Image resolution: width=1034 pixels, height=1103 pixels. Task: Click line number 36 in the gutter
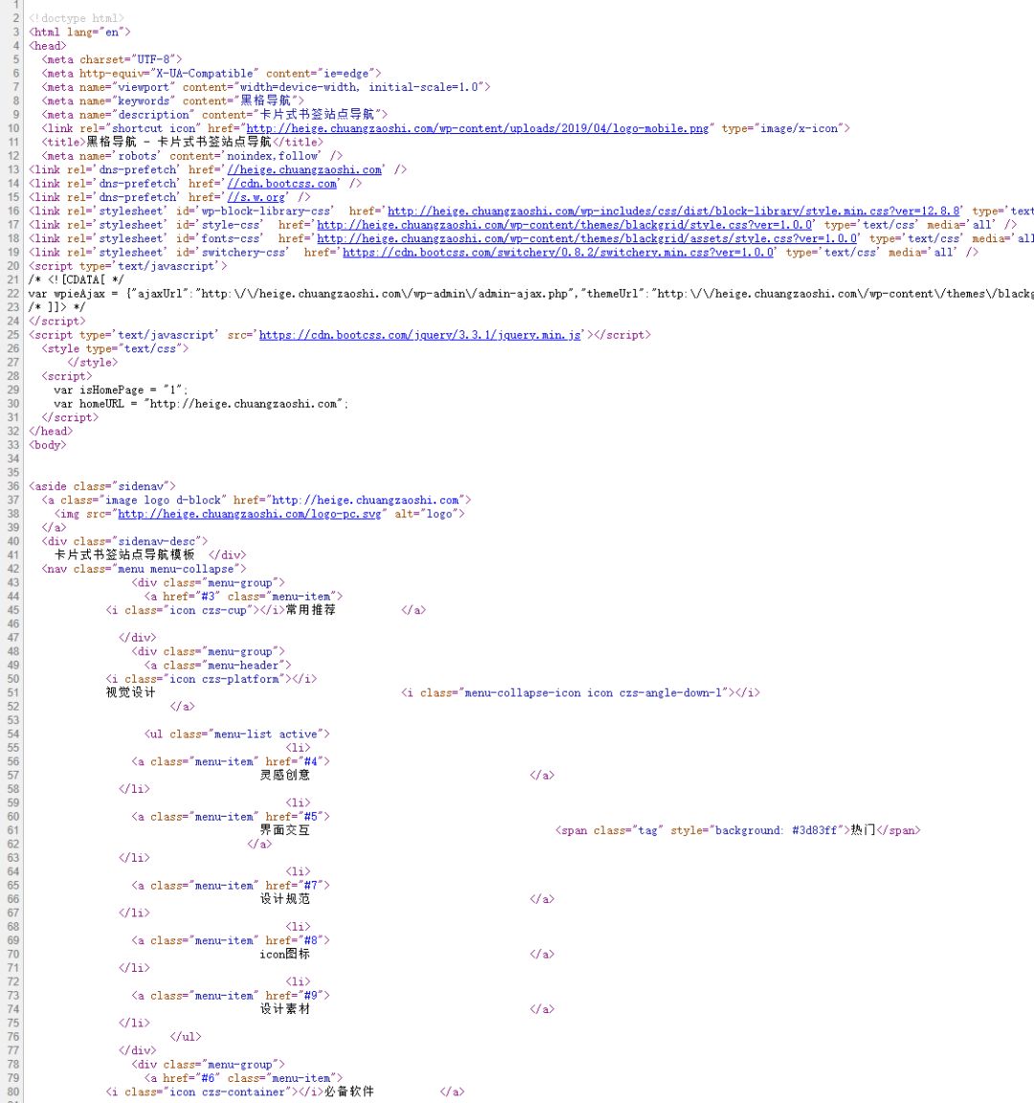tap(13, 486)
